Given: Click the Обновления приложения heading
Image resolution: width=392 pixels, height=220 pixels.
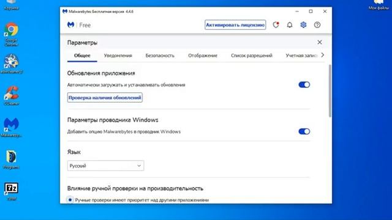Looking at the screenshot, I should [x=101, y=73].
